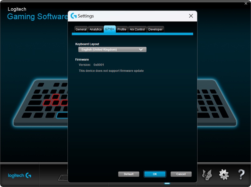Image resolution: width=251 pixels, height=187 pixels.
Task: Click the G logo in Settings title bar
Action: [74, 16]
